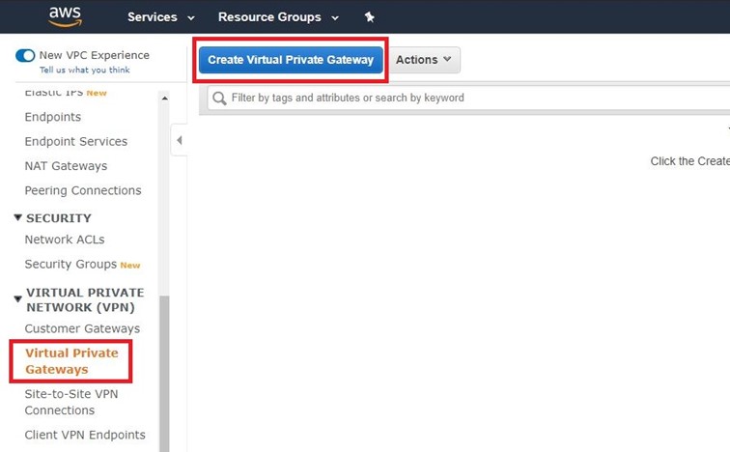Click the magnifier icon in filter box

(219, 98)
